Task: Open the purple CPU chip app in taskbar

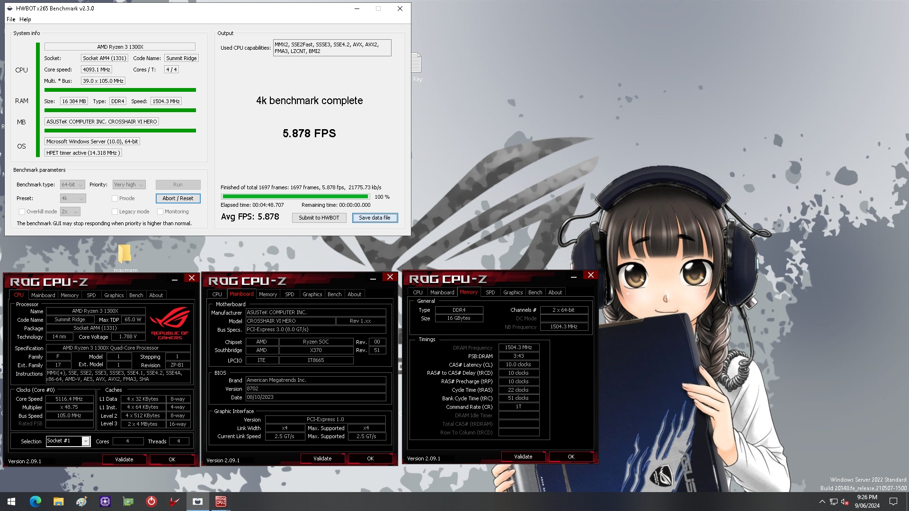Action: 105,502
